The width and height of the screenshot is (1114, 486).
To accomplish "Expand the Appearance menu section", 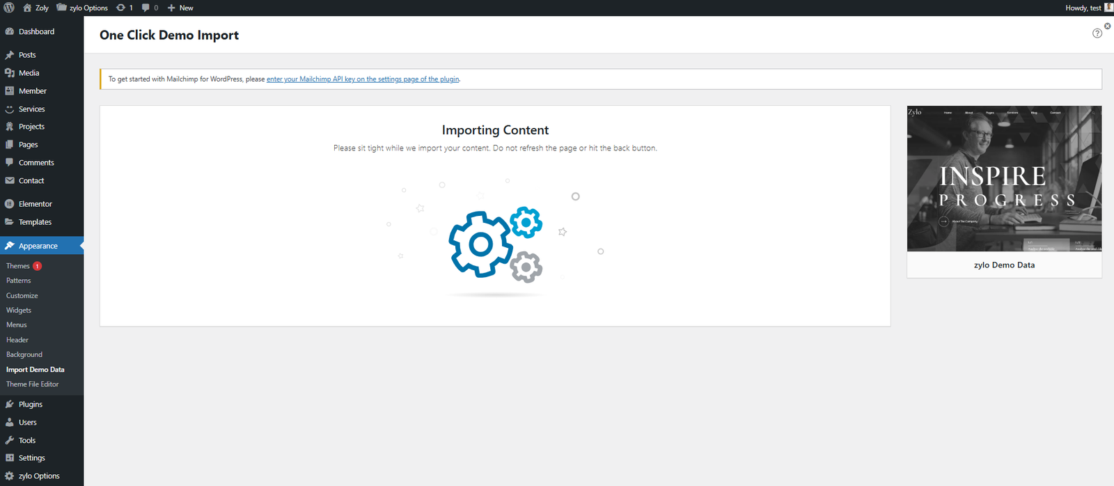I will pyautogui.click(x=38, y=246).
